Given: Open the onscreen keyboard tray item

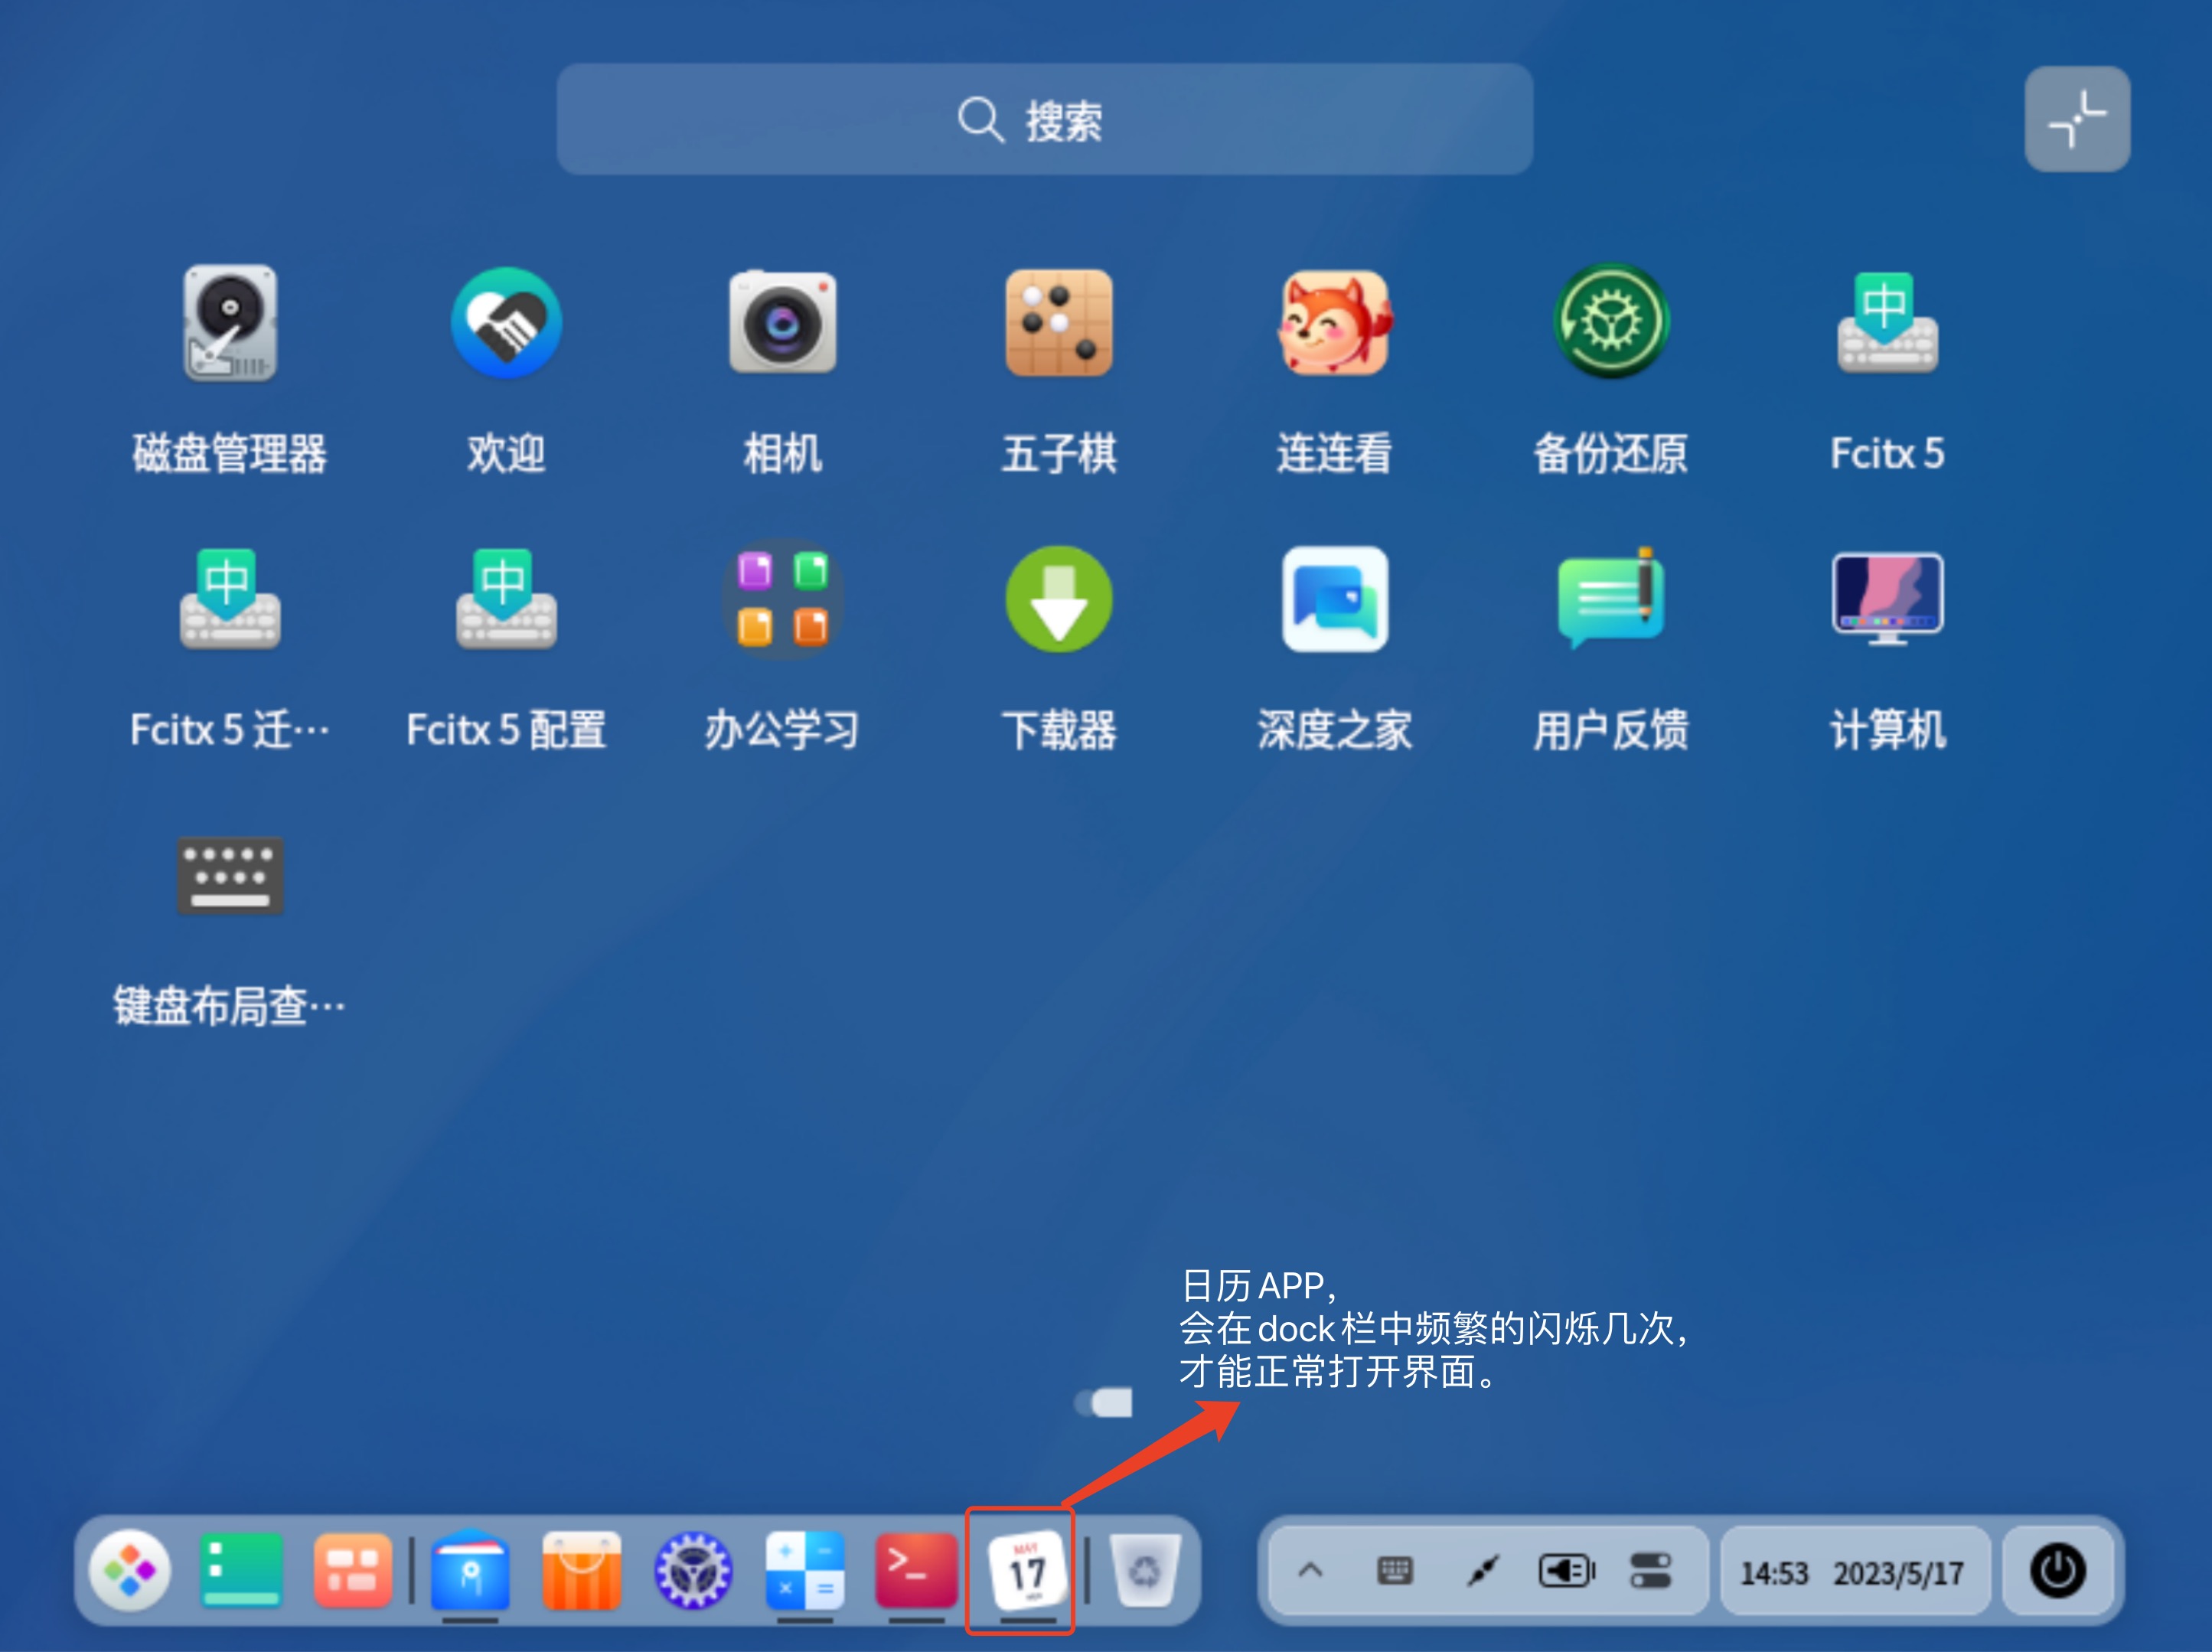Looking at the screenshot, I should click(1395, 1571).
